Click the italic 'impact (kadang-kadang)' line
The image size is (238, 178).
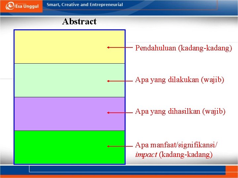[x=174, y=155]
